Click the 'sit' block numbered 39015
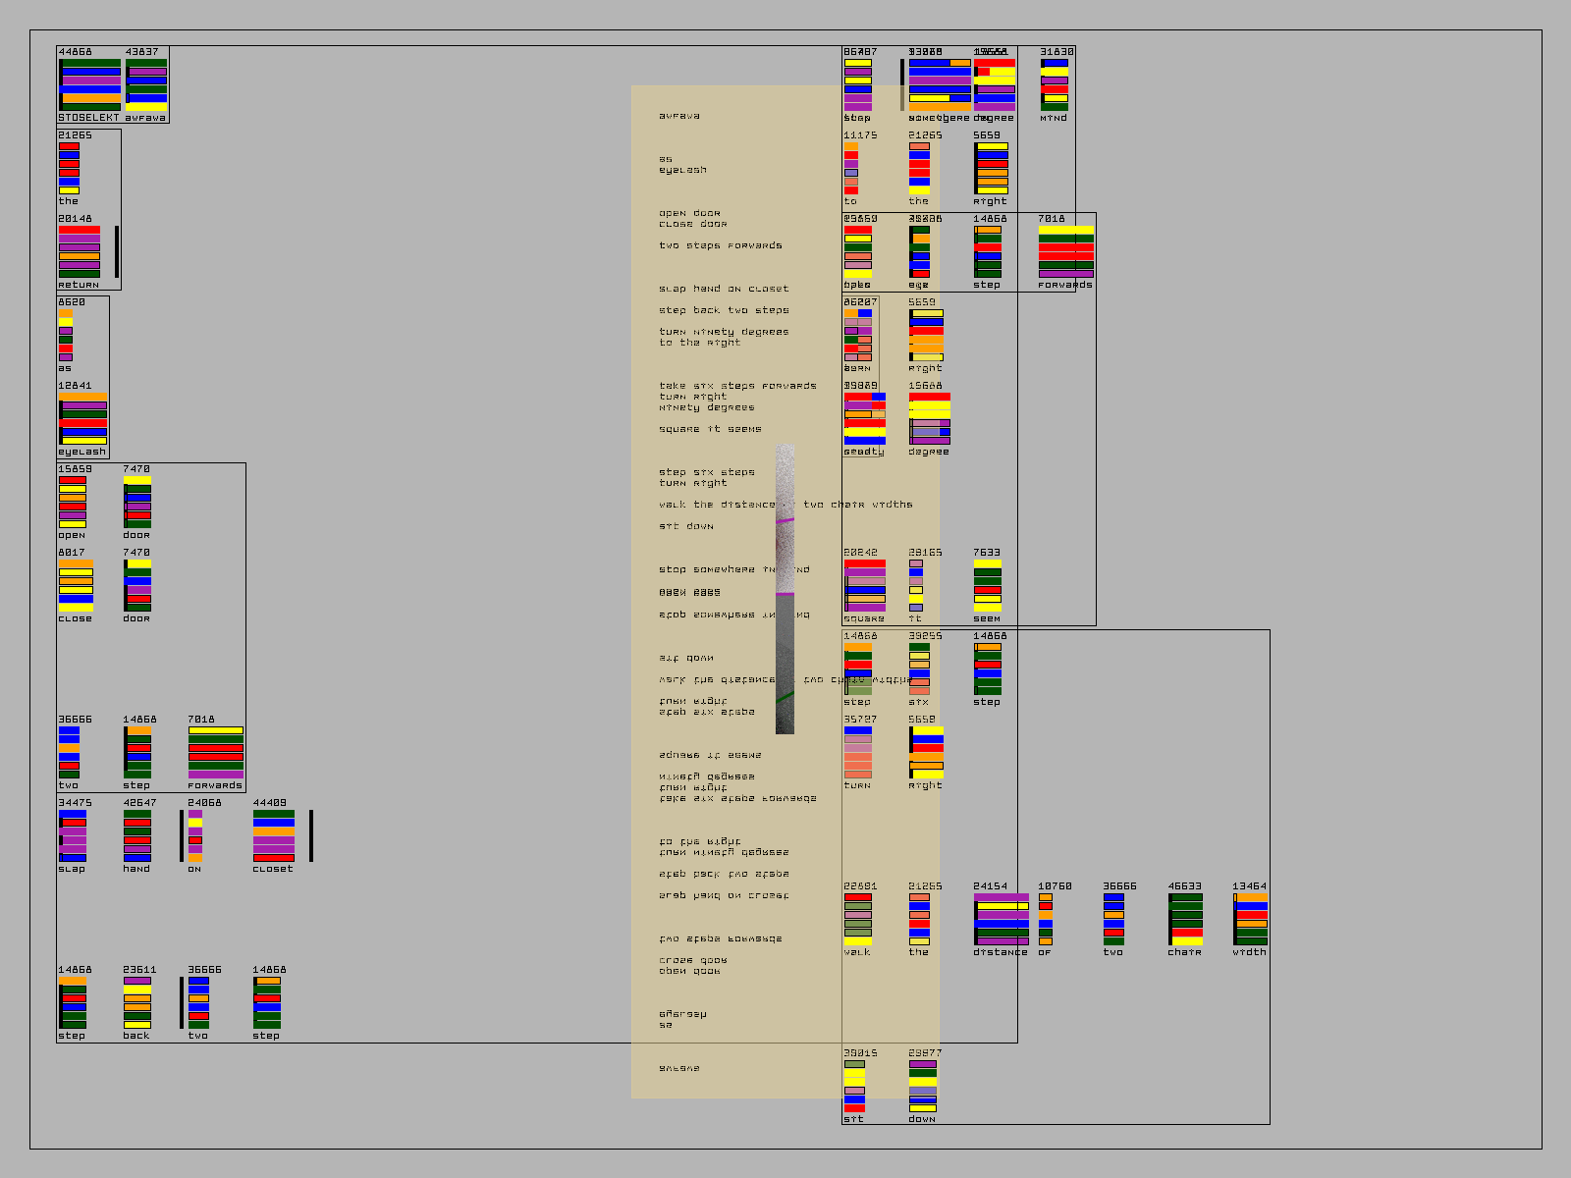This screenshot has width=1571, height=1178. coord(854,1086)
